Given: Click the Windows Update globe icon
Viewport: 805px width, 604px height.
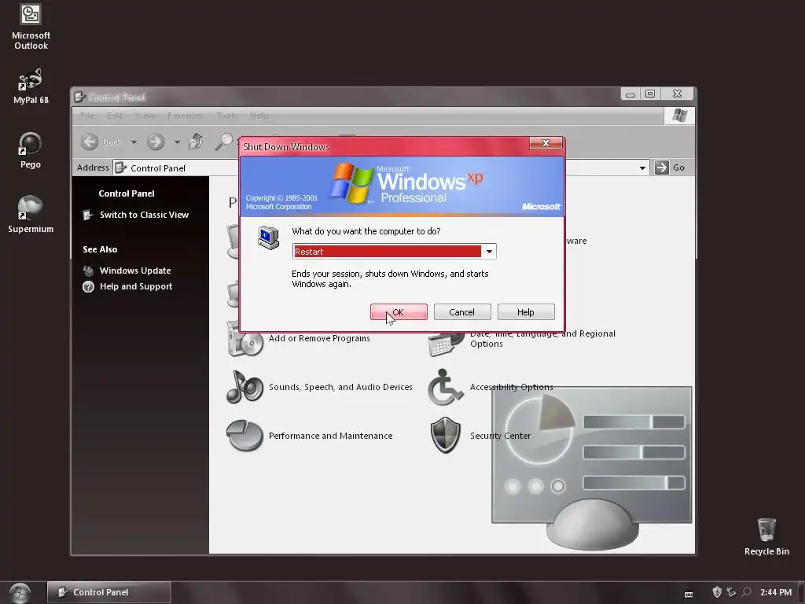Looking at the screenshot, I should pos(88,271).
